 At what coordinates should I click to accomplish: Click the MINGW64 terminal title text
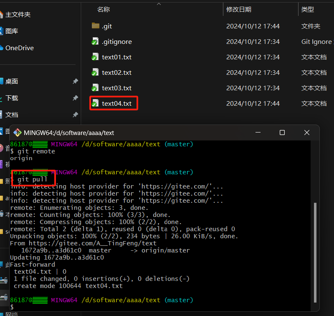point(69,133)
